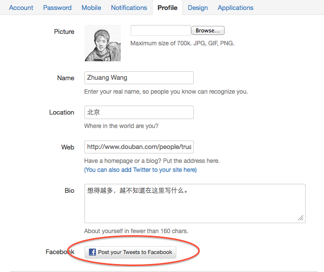Select the Profile tab
Screen dimensions: 324x272
167,7
